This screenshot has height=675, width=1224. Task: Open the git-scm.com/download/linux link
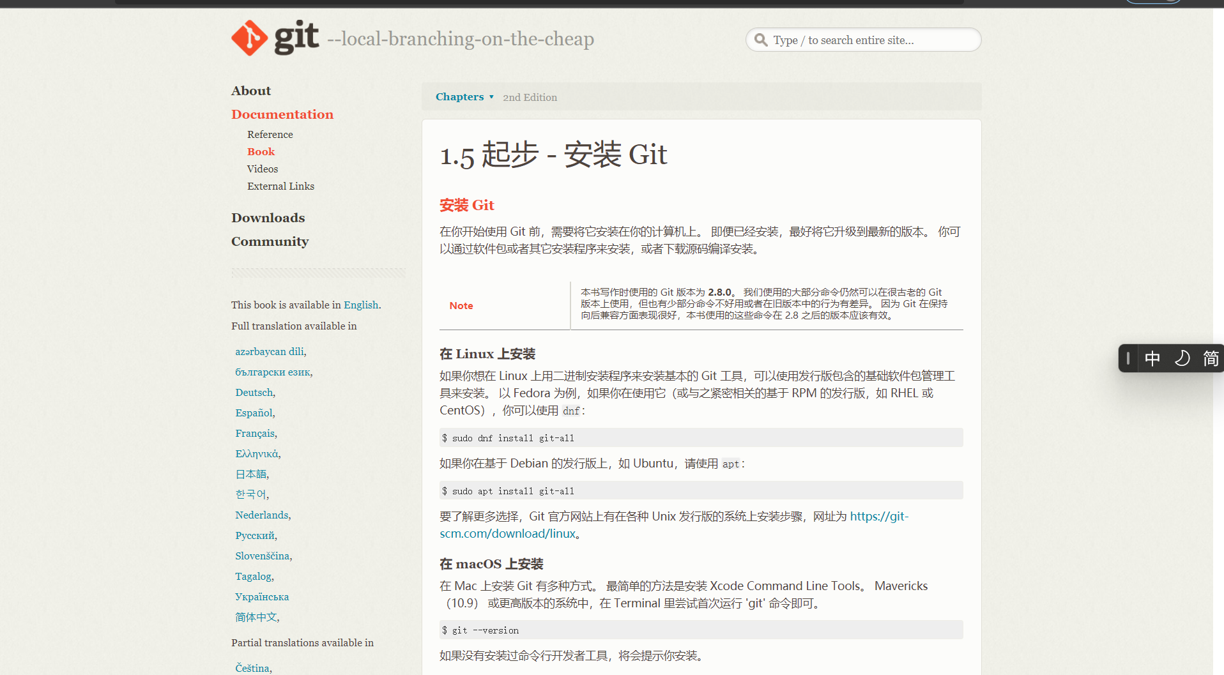tap(674, 525)
